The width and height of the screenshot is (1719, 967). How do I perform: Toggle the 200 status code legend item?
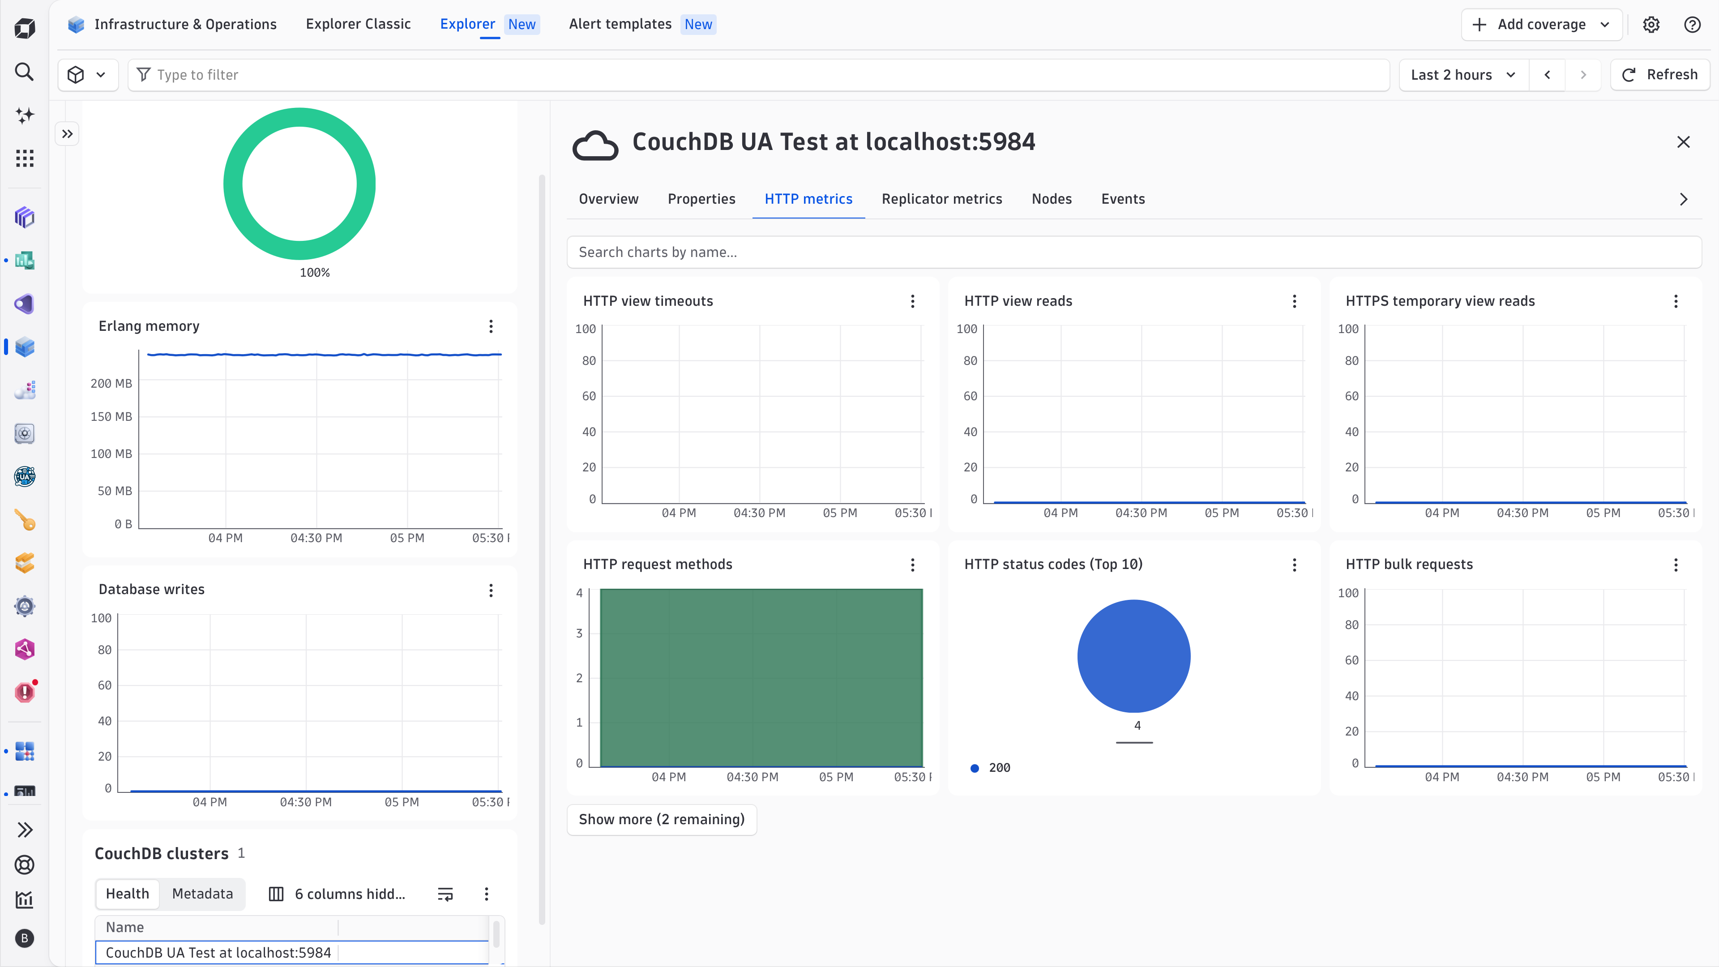(990, 767)
